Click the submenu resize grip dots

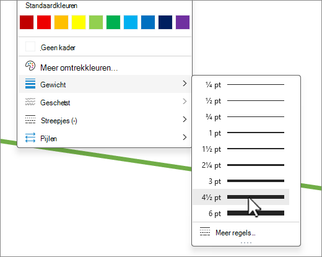(x=246, y=243)
